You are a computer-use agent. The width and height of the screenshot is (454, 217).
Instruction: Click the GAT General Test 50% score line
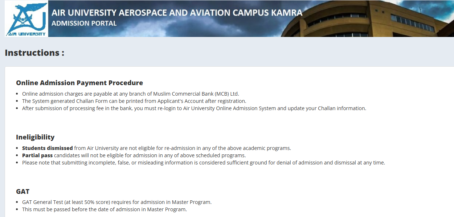pos(117,202)
